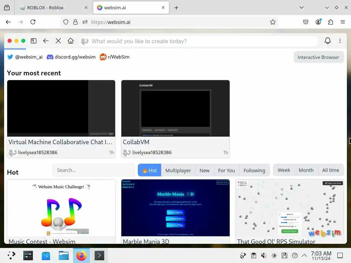Reload the current page
351x263 pixels.
point(33,22)
